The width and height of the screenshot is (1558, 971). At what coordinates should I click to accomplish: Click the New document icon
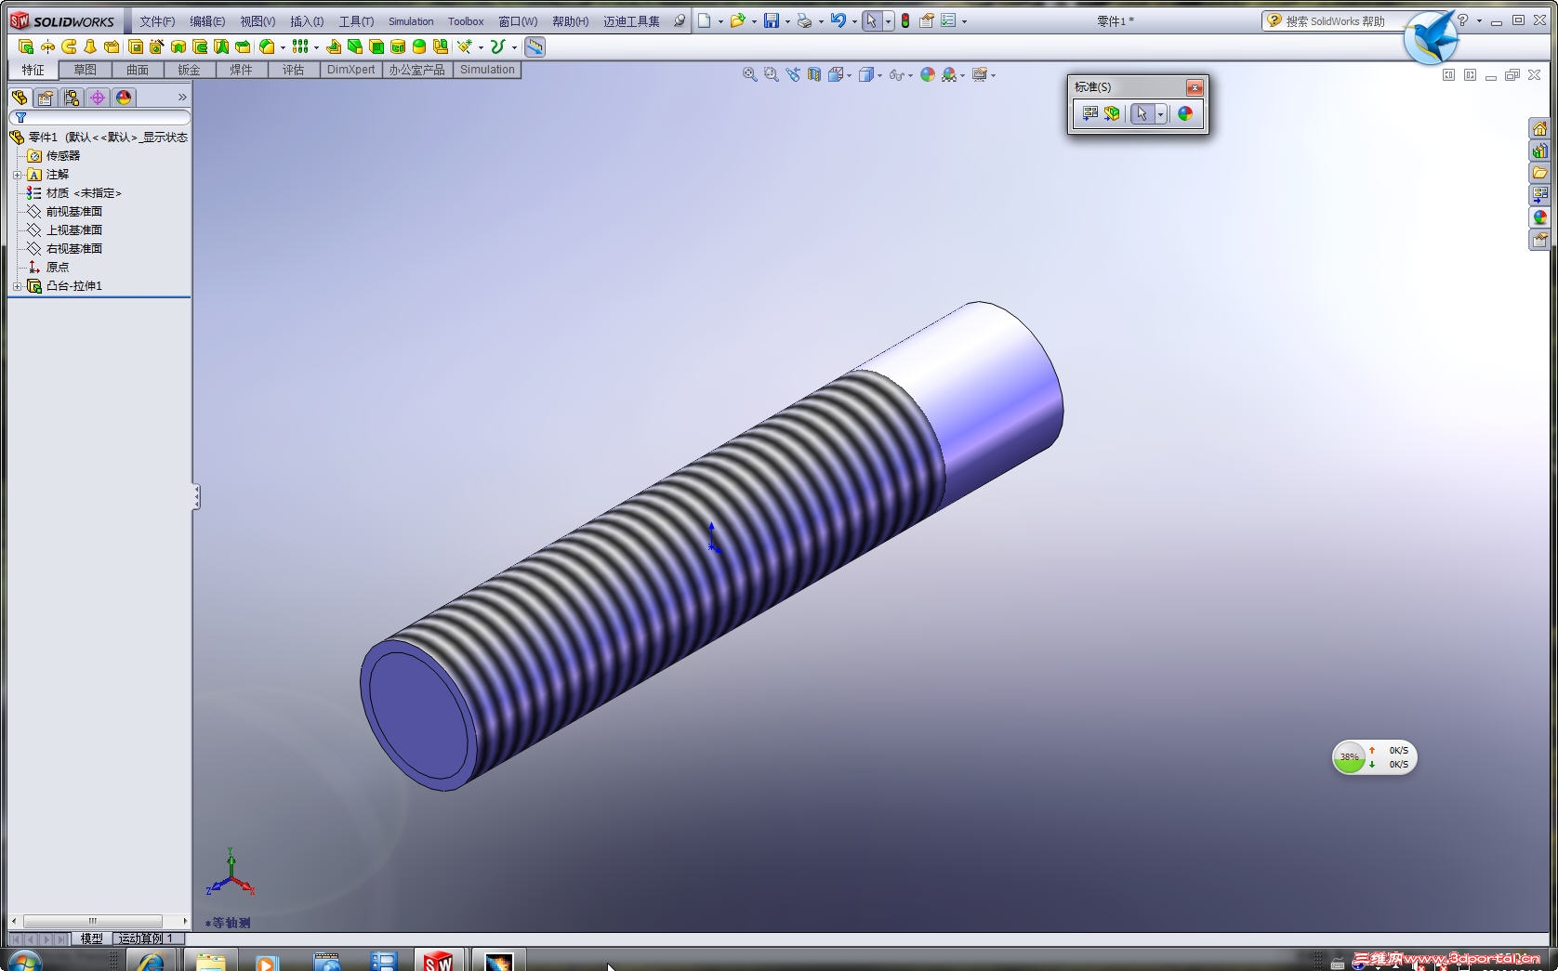705,20
